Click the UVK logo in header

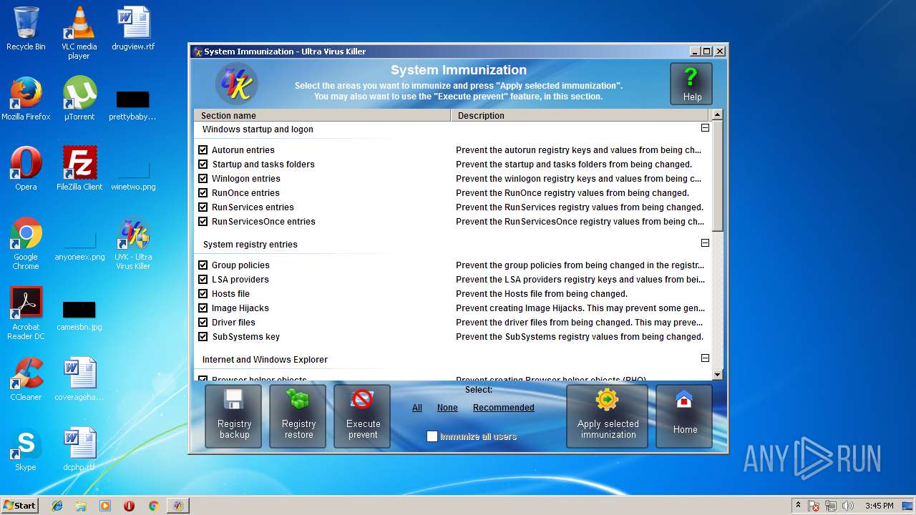pos(237,84)
